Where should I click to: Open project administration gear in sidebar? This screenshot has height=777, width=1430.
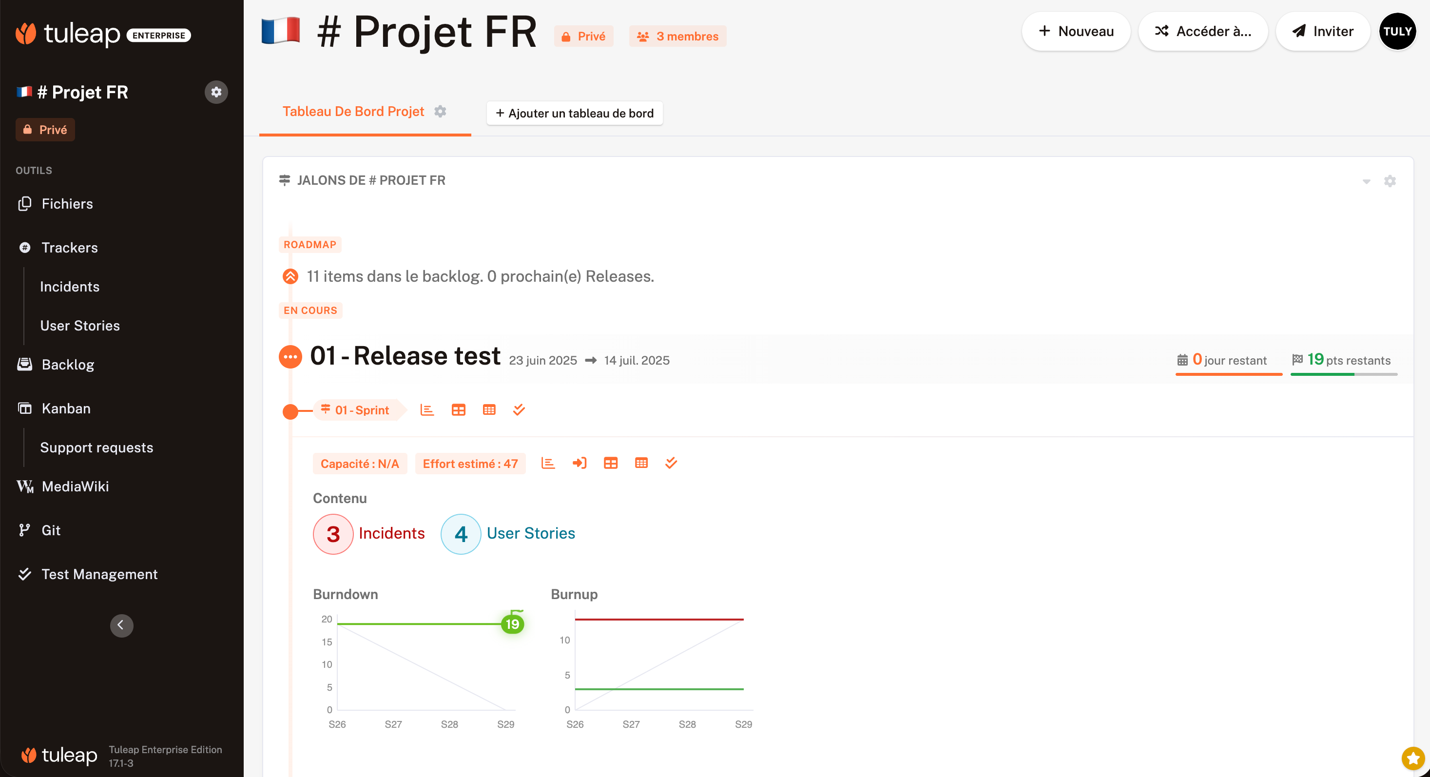pos(216,92)
